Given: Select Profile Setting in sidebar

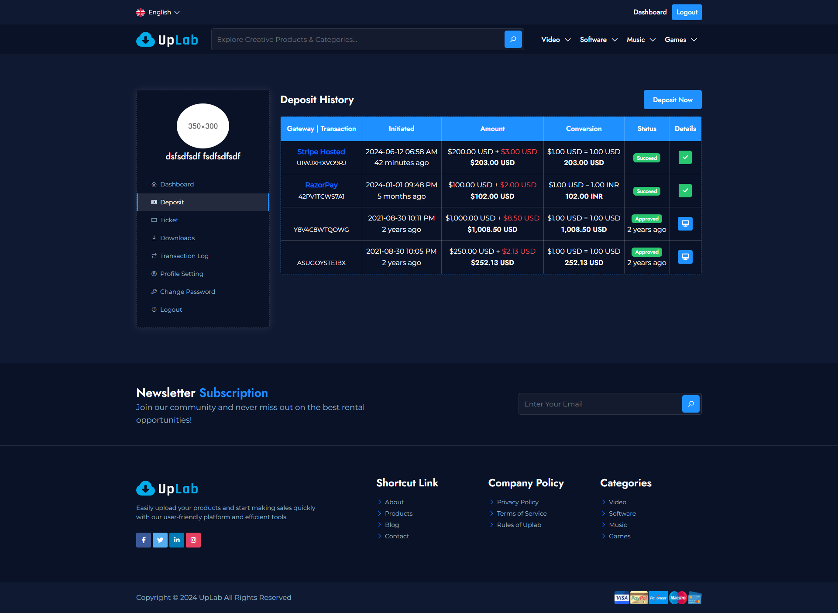Looking at the screenshot, I should click(182, 274).
